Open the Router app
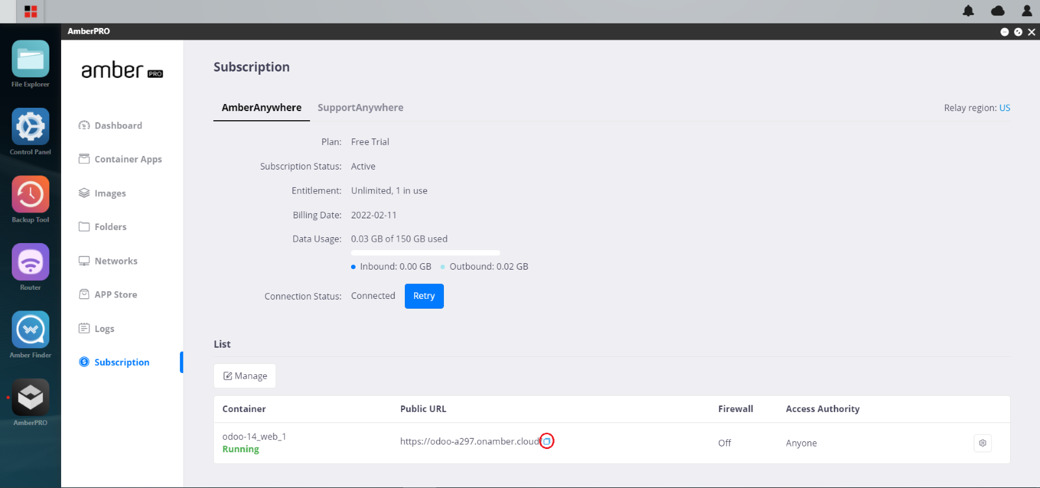 (31, 262)
